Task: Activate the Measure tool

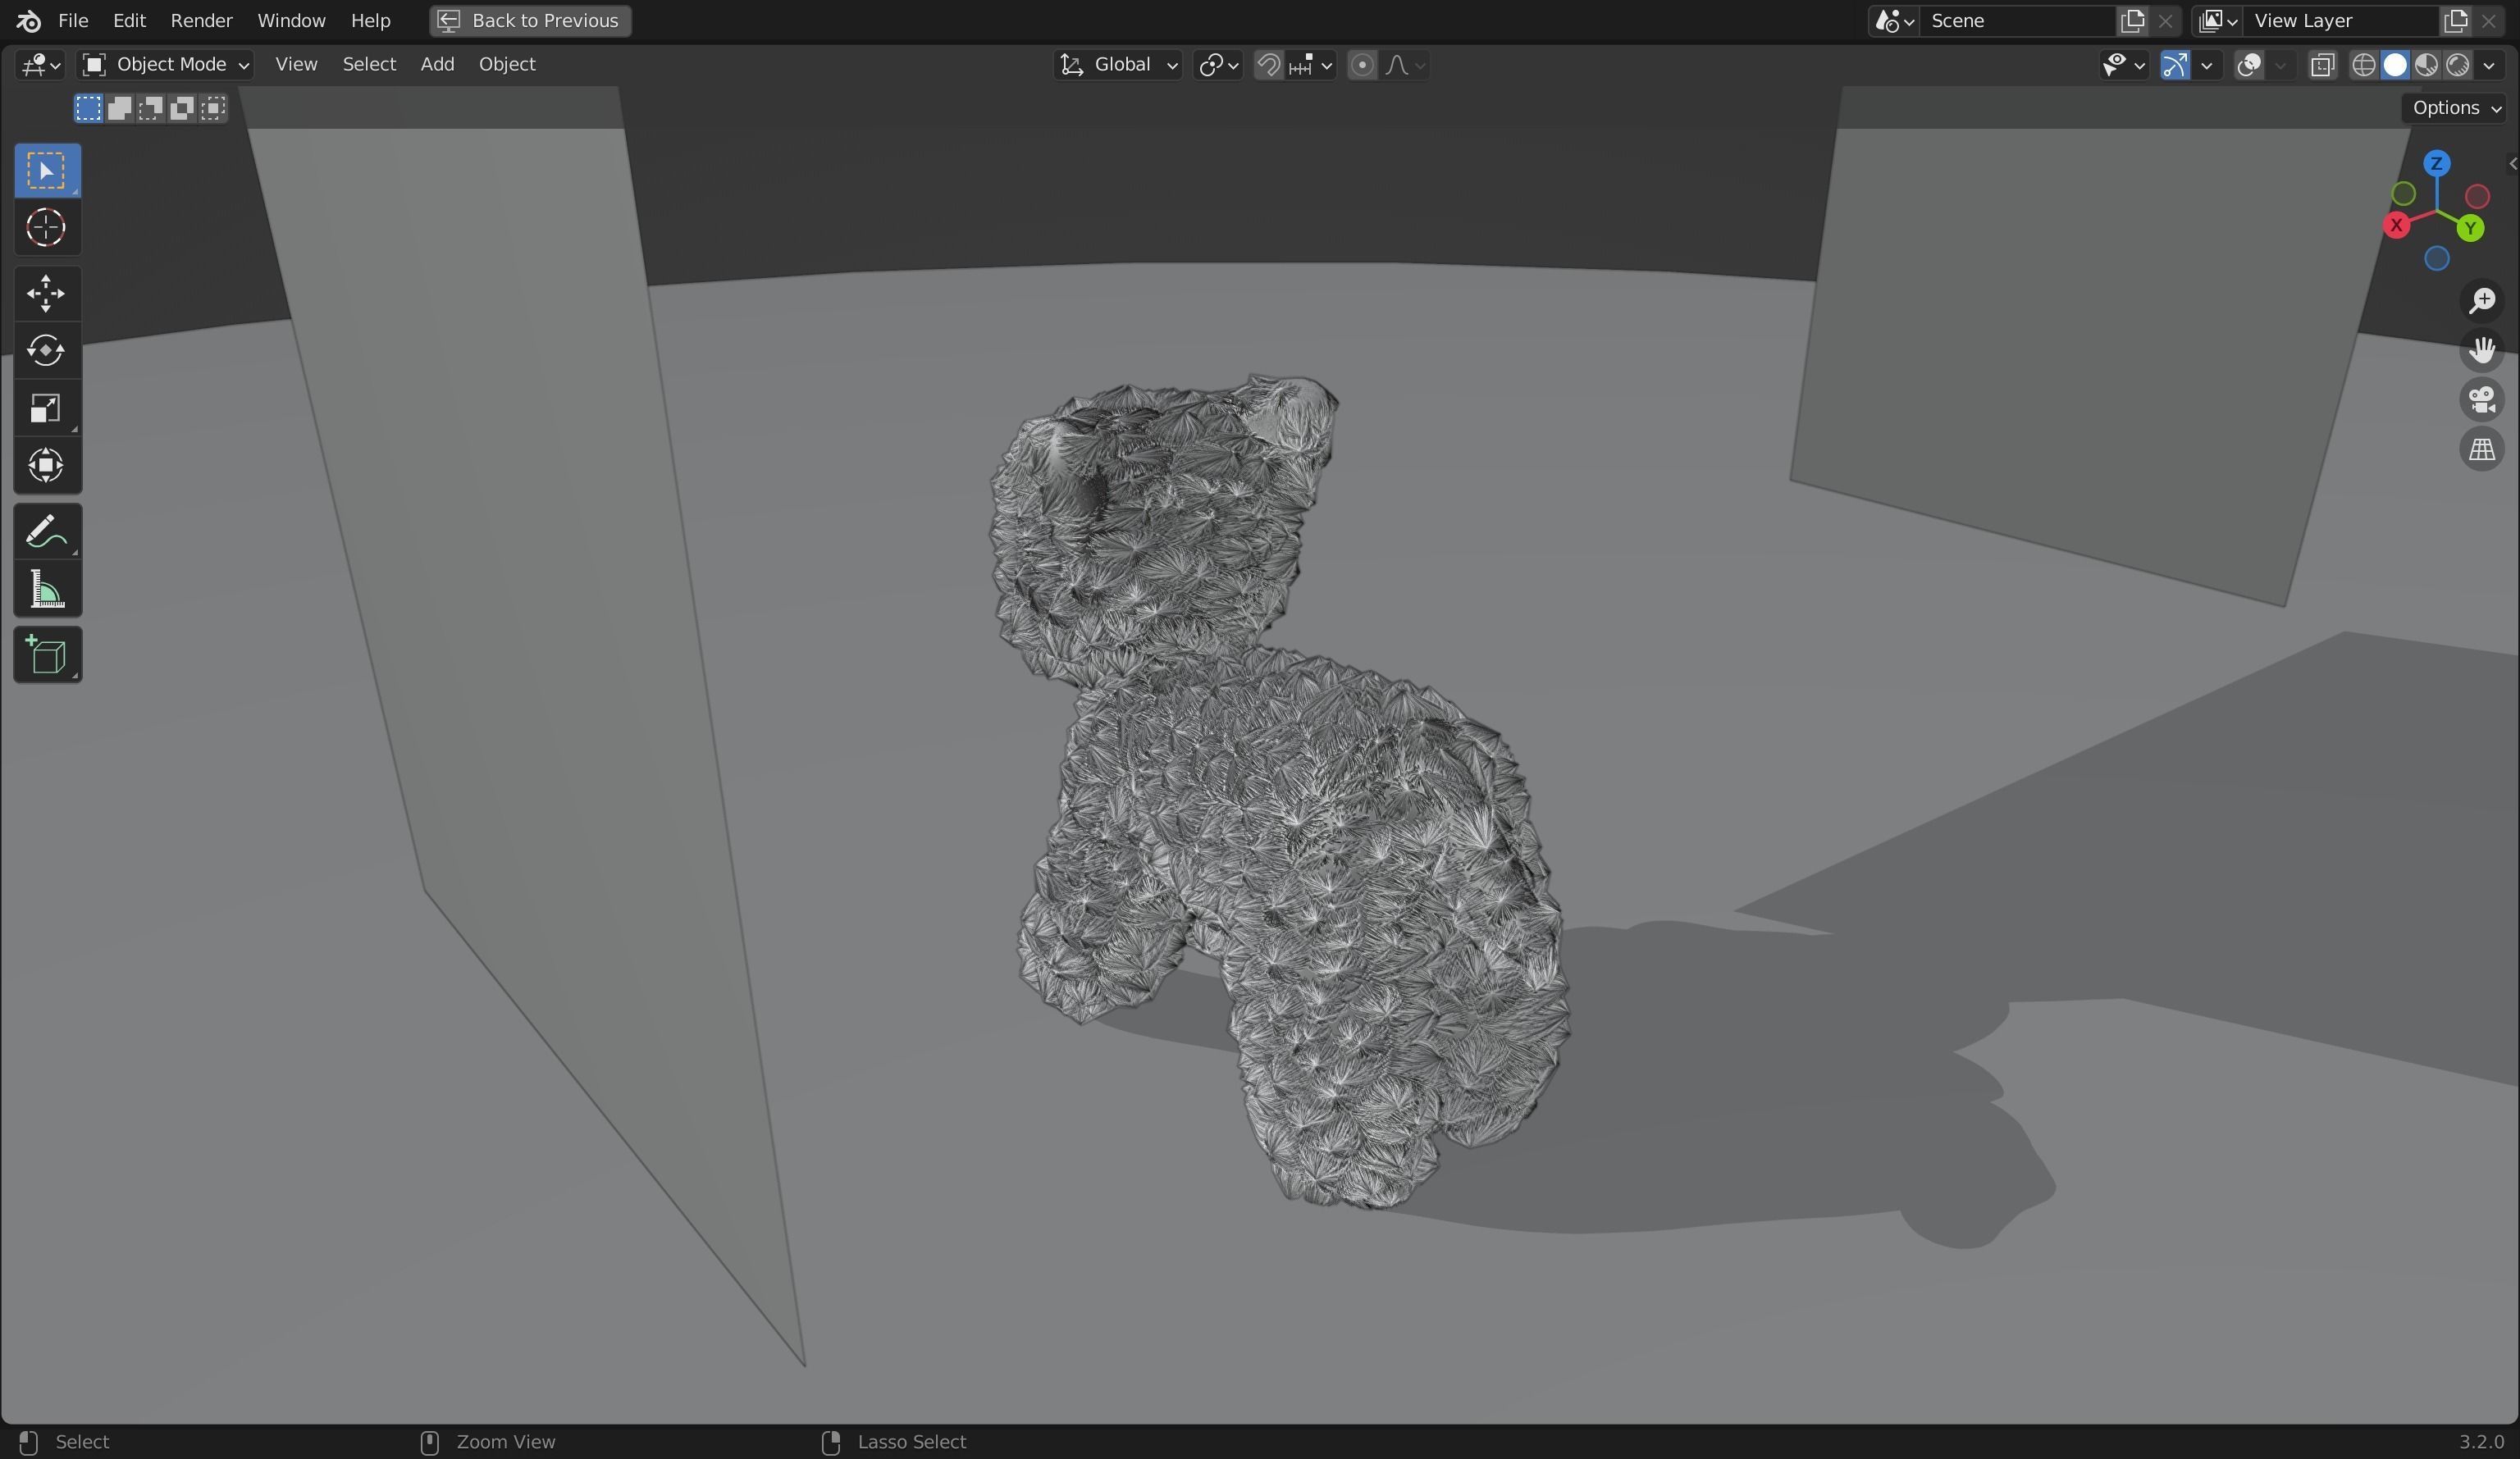Action: pos(46,590)
